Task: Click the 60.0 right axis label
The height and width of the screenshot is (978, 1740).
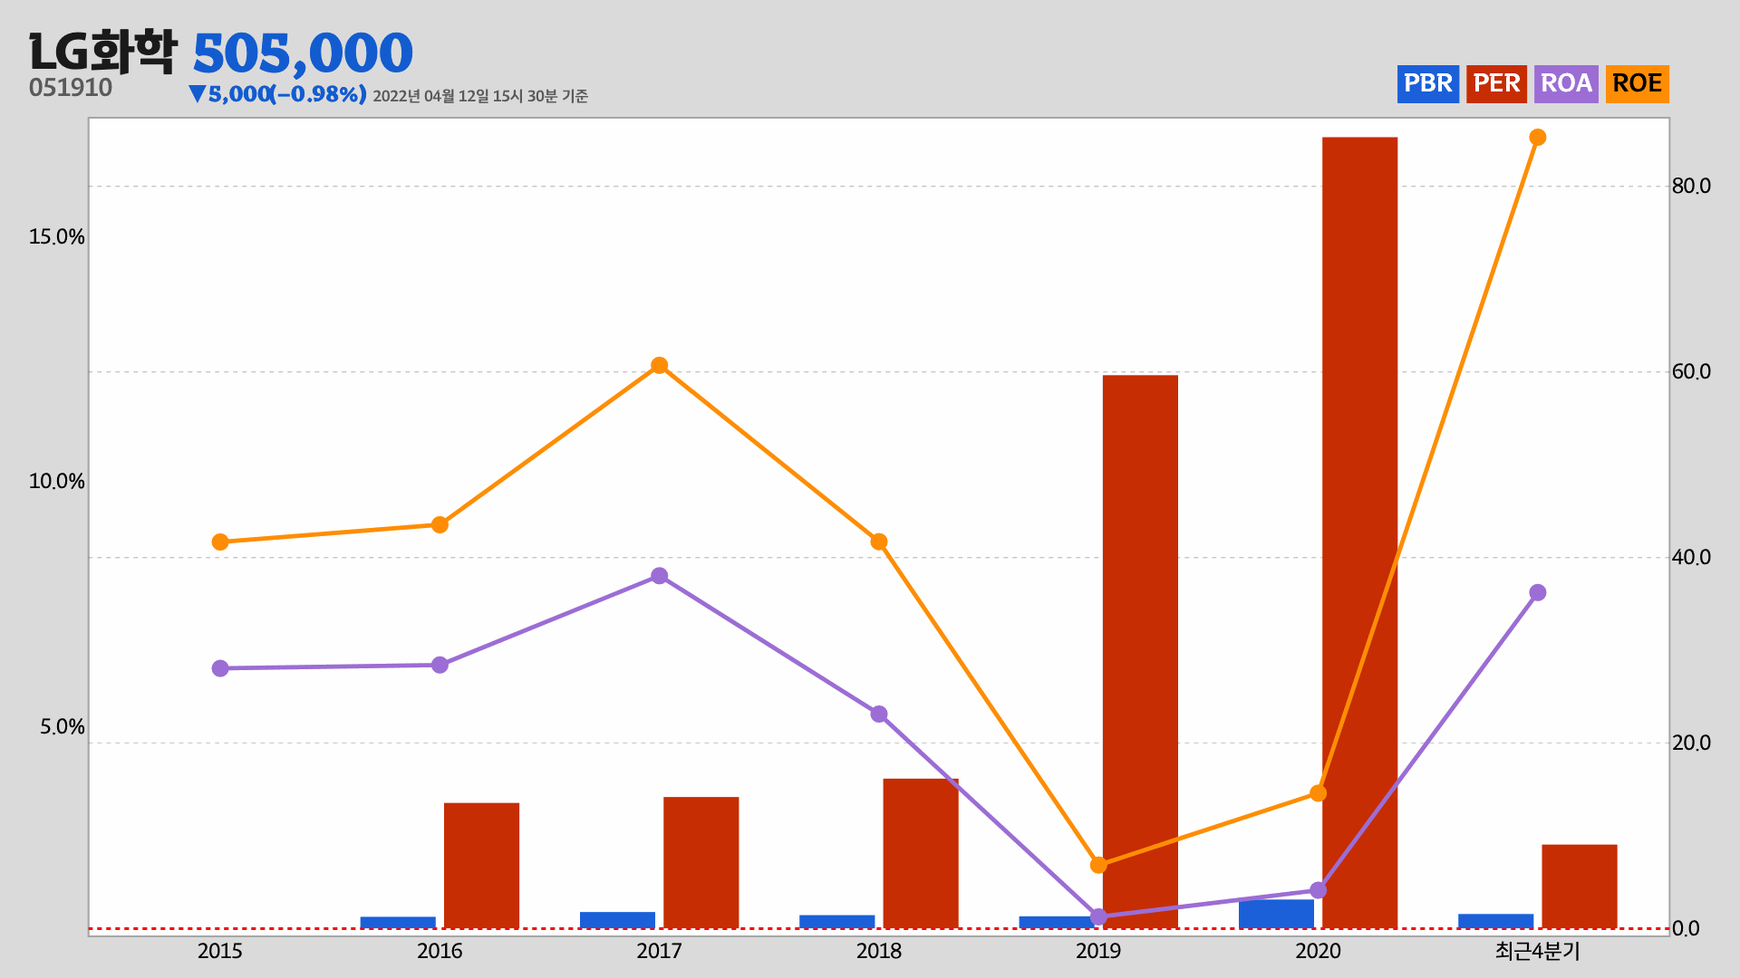Action: (x=1692, y=371)
